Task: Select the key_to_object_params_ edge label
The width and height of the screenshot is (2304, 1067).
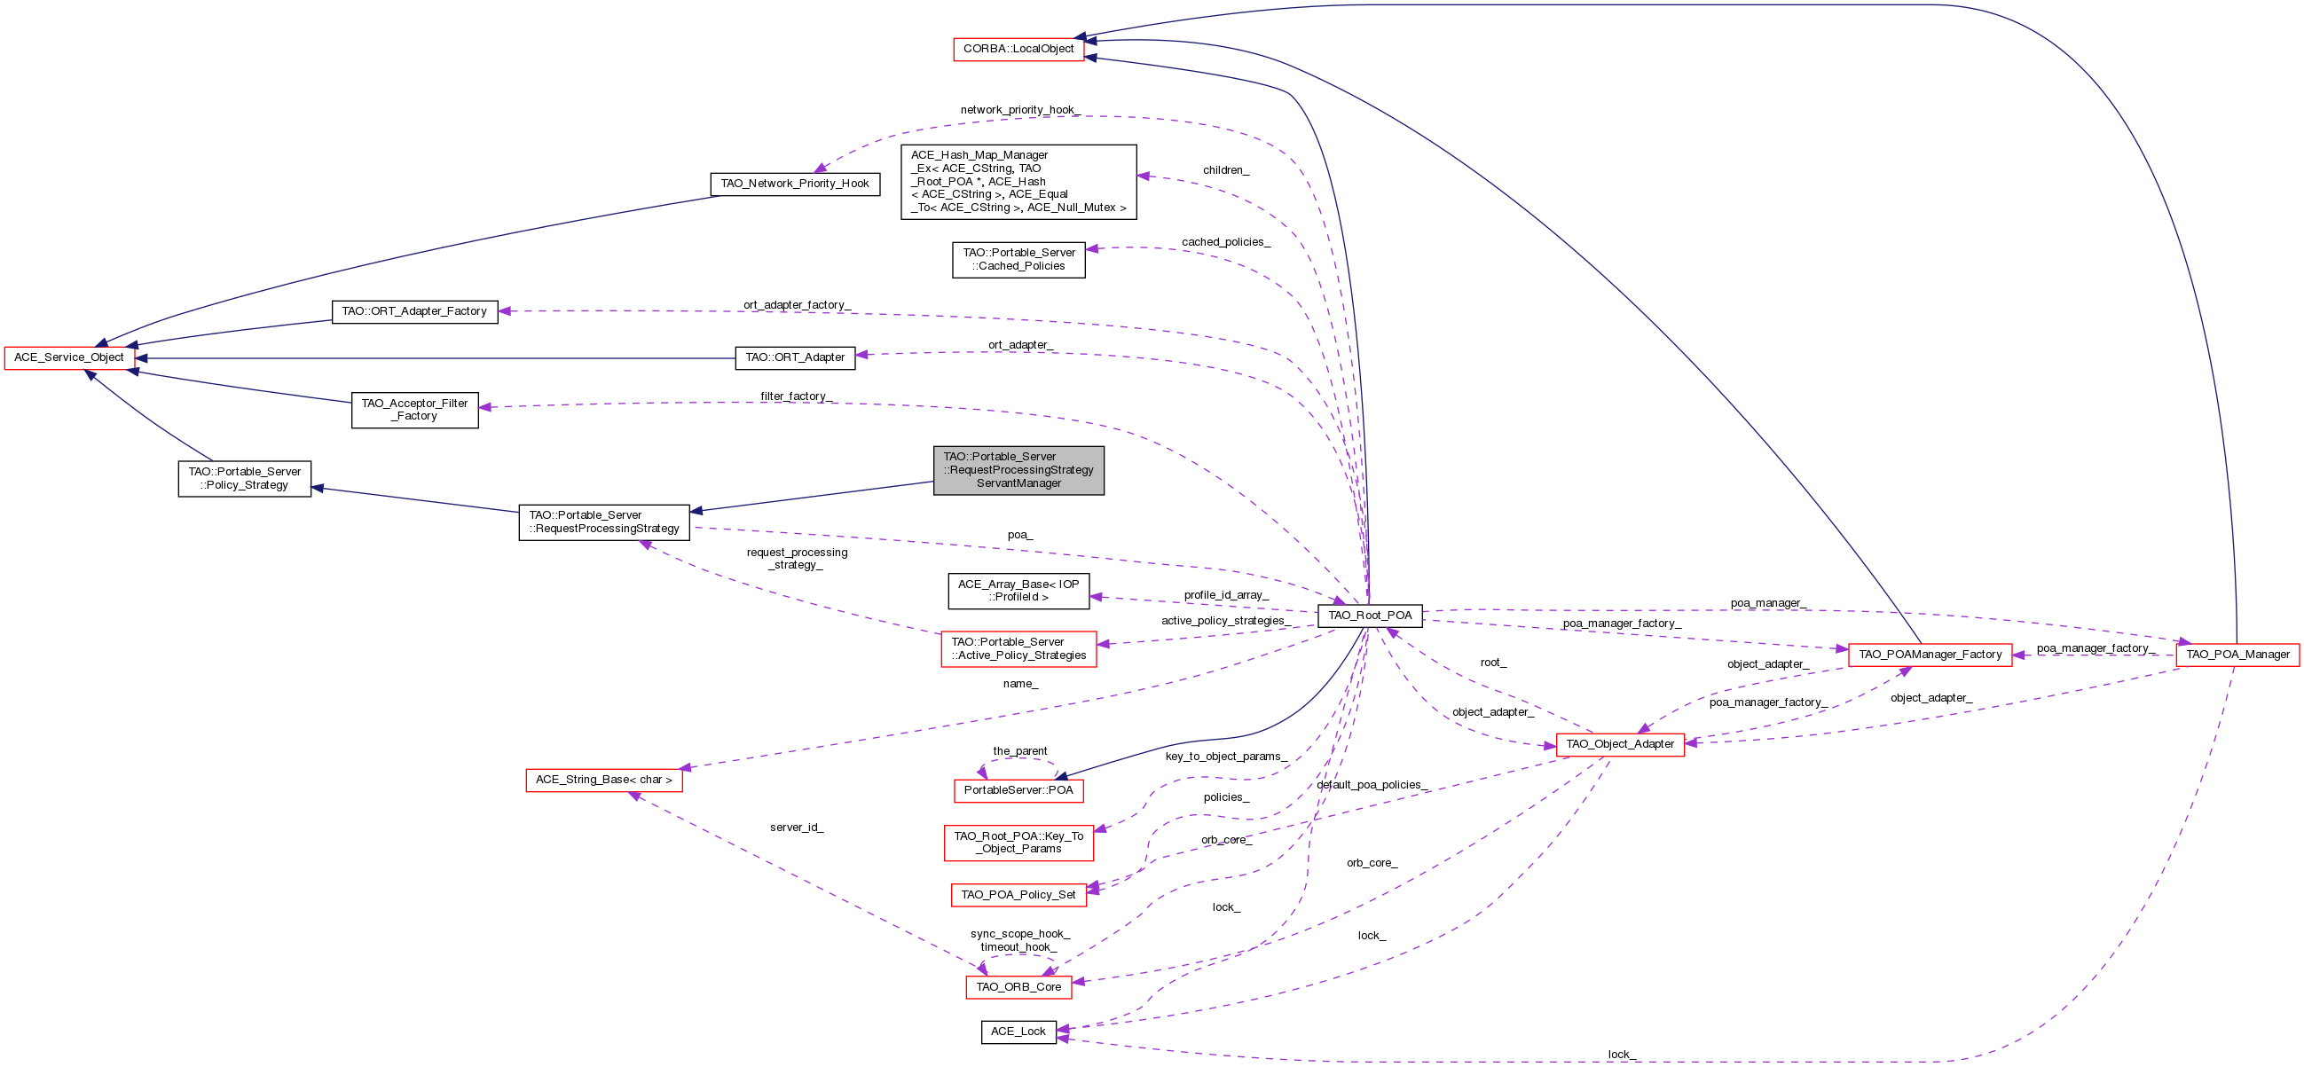Action: tap(1225, 757)
